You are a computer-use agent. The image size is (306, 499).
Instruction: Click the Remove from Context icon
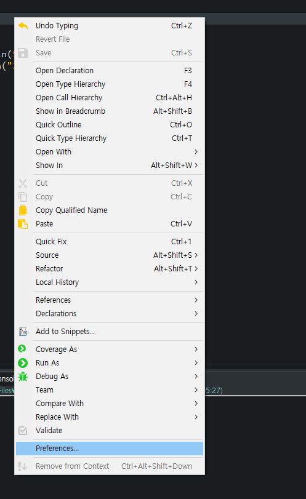[x=23, y=466]
